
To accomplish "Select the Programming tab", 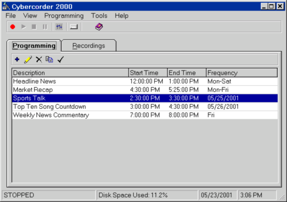I will click(34, 46).
